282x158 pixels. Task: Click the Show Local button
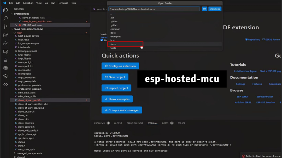[x=215, y=9]
